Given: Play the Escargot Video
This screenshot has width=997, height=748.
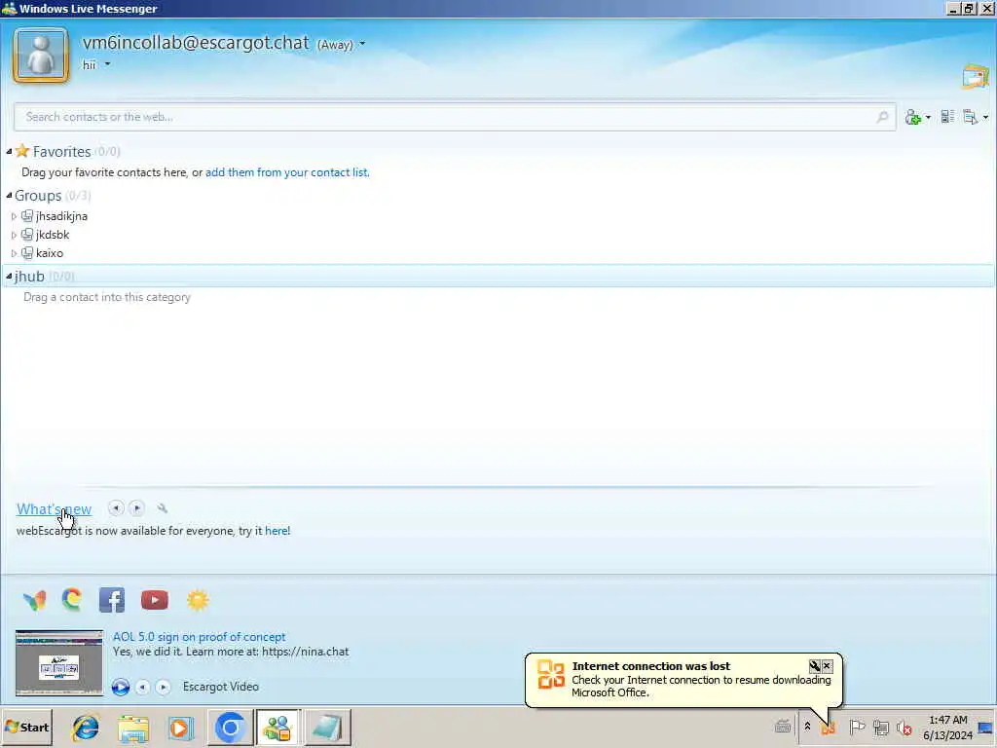Looking at the screenshot, I should point(121,687).
